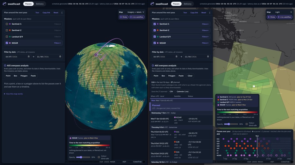Collapse the plan panel in right window

pos(210,12)
